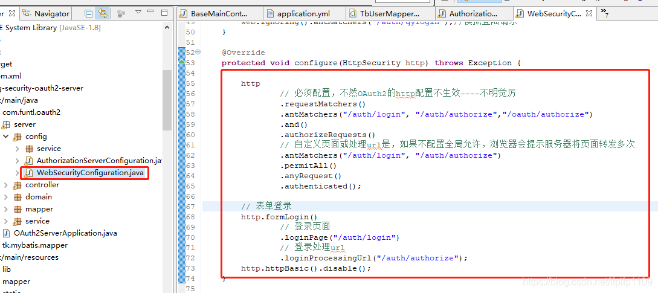Click the '.loginPage("/auth/login")' code line
The image size is (658, 293).
(340, 237)
